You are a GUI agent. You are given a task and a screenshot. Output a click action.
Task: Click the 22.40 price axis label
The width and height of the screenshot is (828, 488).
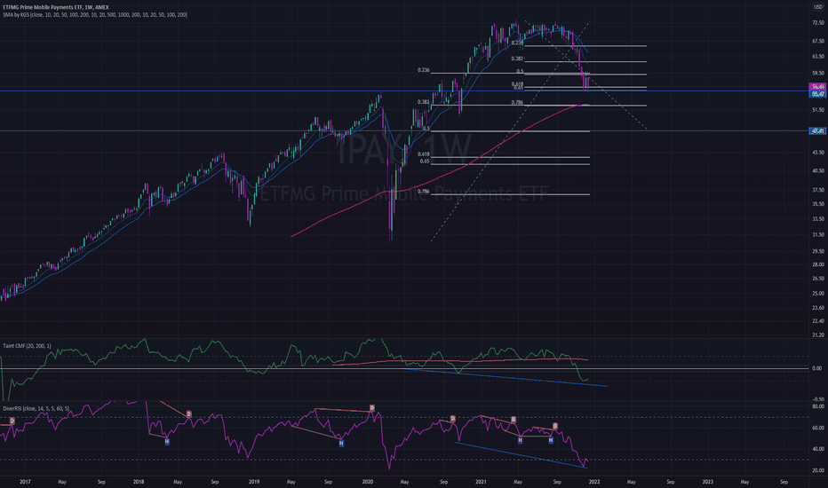tap(818, 321)
